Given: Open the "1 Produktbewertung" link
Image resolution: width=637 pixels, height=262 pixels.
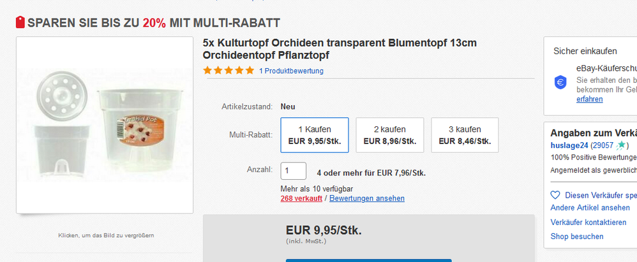Looking at the screenshot, I should [x=291, y=71].
